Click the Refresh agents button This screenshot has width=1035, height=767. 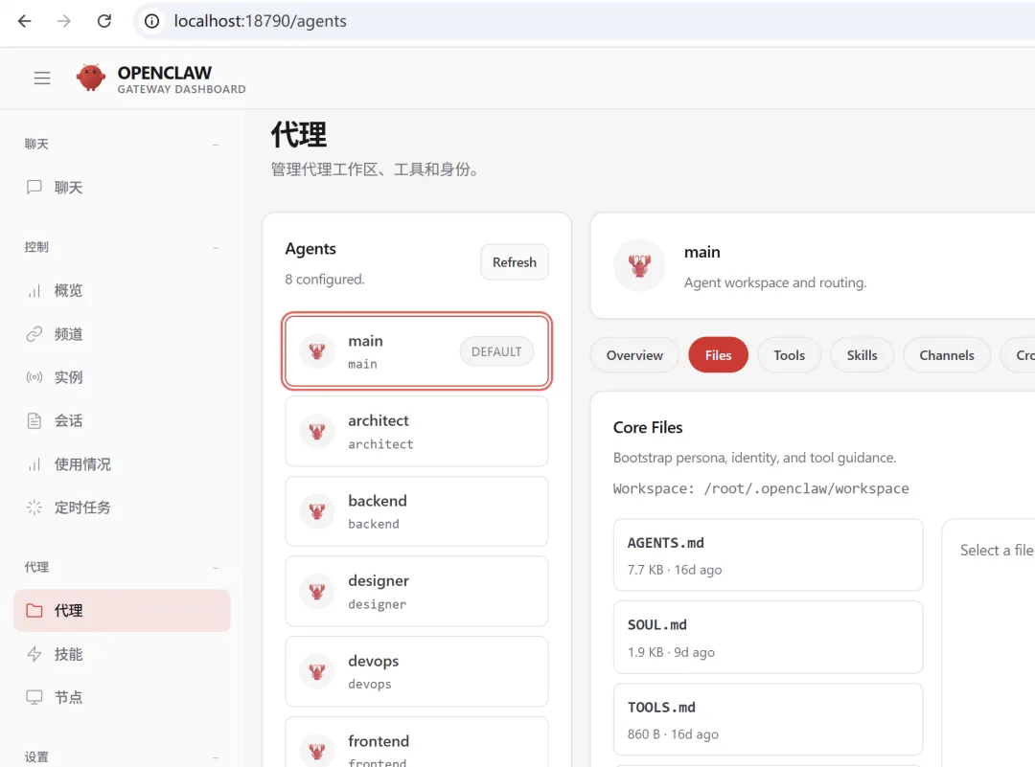(x=515, y=262)
